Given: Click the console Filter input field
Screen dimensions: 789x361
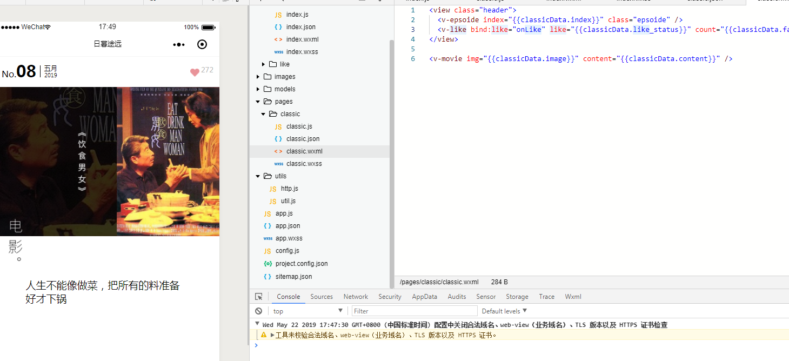Looking at the screenshot, I should [414, 311].
